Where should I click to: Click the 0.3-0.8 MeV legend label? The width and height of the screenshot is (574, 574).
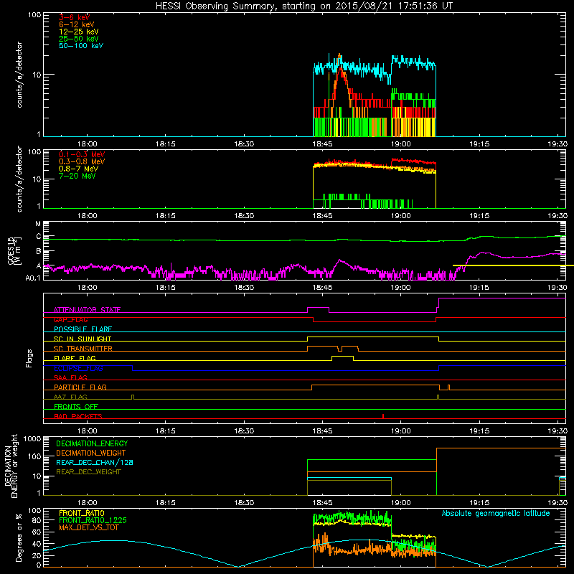tap(82, 161)
